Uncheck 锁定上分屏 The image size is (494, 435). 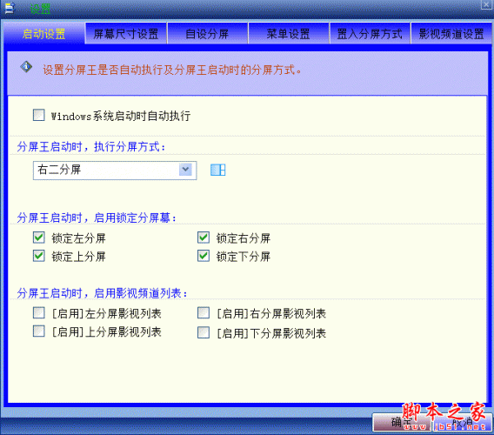(39, 256)
